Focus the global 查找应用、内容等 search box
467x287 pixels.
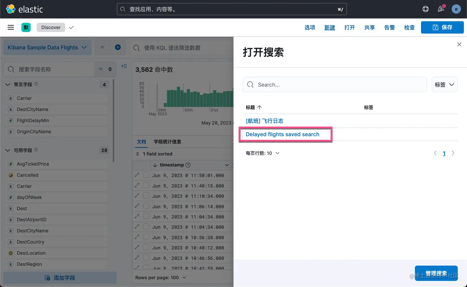click(232, 9)
